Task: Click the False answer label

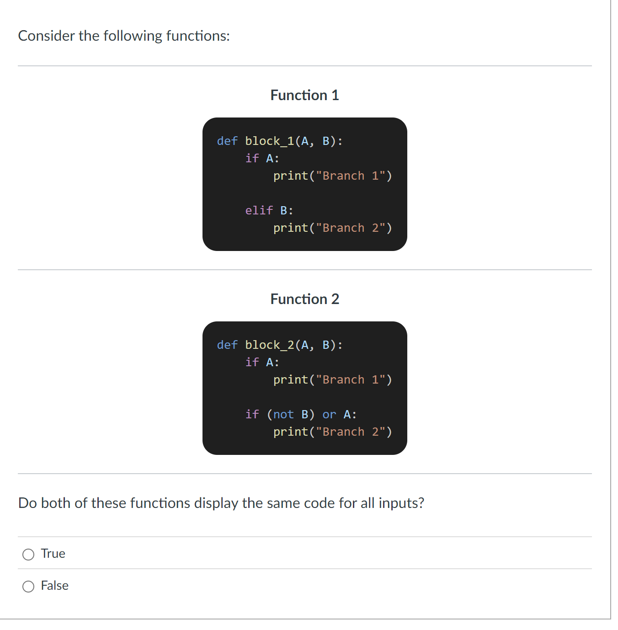Action: tap(54, 586)
